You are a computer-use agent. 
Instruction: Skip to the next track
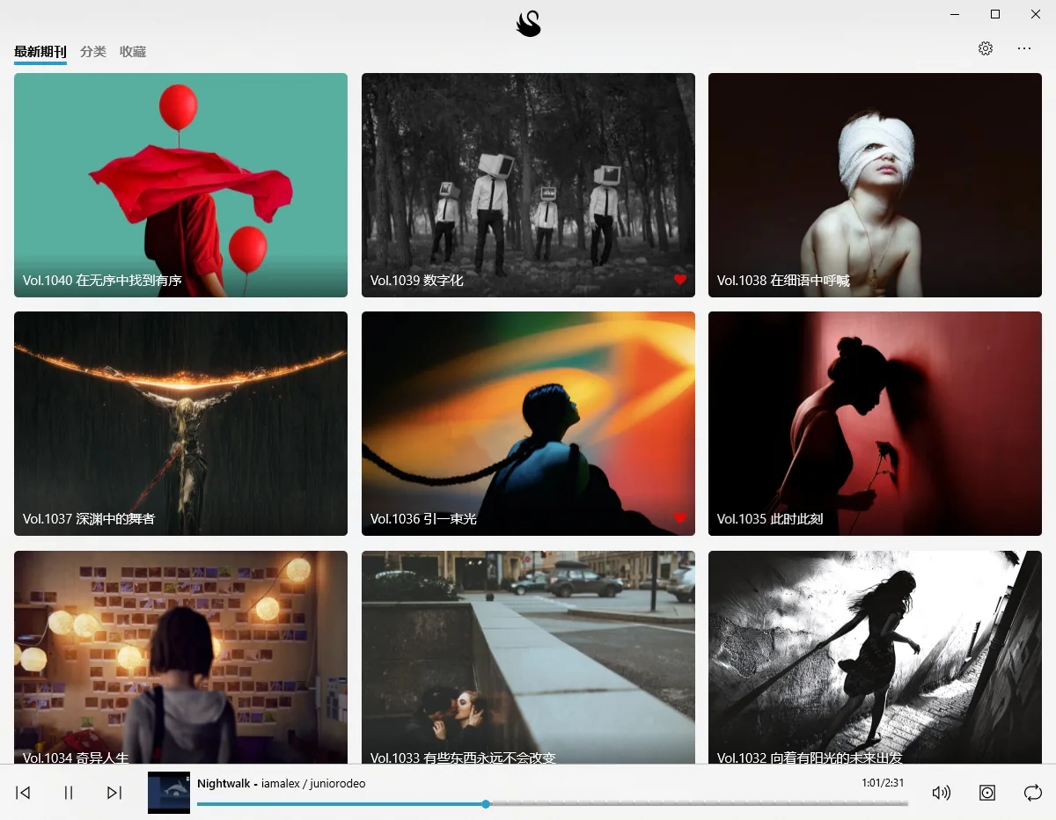[x=114, y=793]
